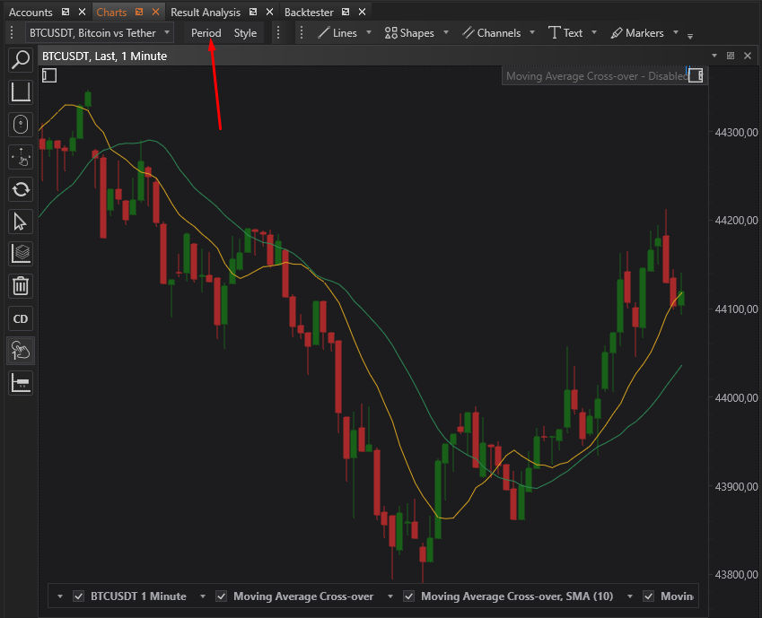Open the Result Analysis tab
The width and height of the screenshot is (762, 618).
205,12
